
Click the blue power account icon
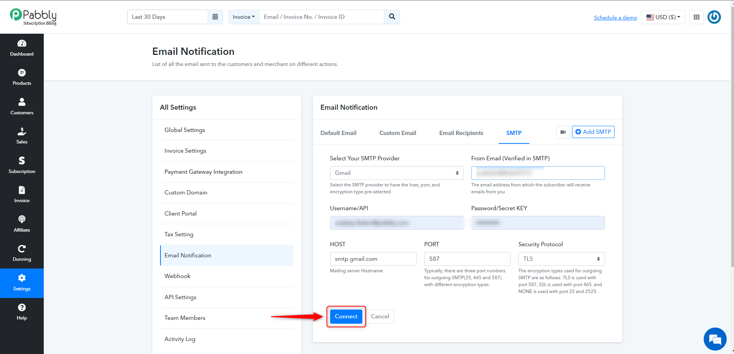[x=714, y=17]
